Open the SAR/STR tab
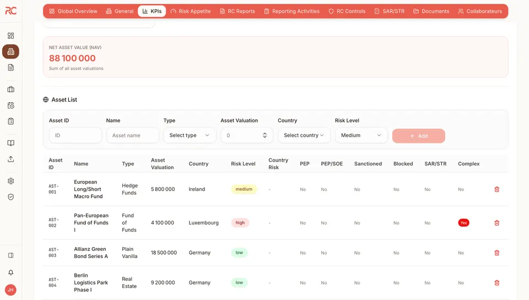The width and height of the screenshot is (529, 300). 390,11
